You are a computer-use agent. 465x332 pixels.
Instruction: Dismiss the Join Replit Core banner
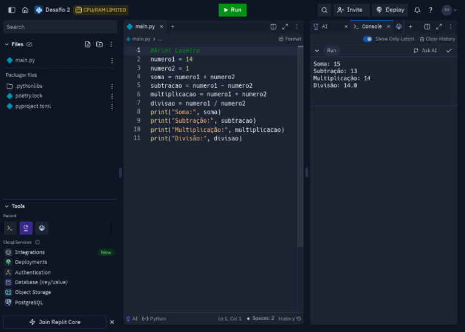coord(112,322)
